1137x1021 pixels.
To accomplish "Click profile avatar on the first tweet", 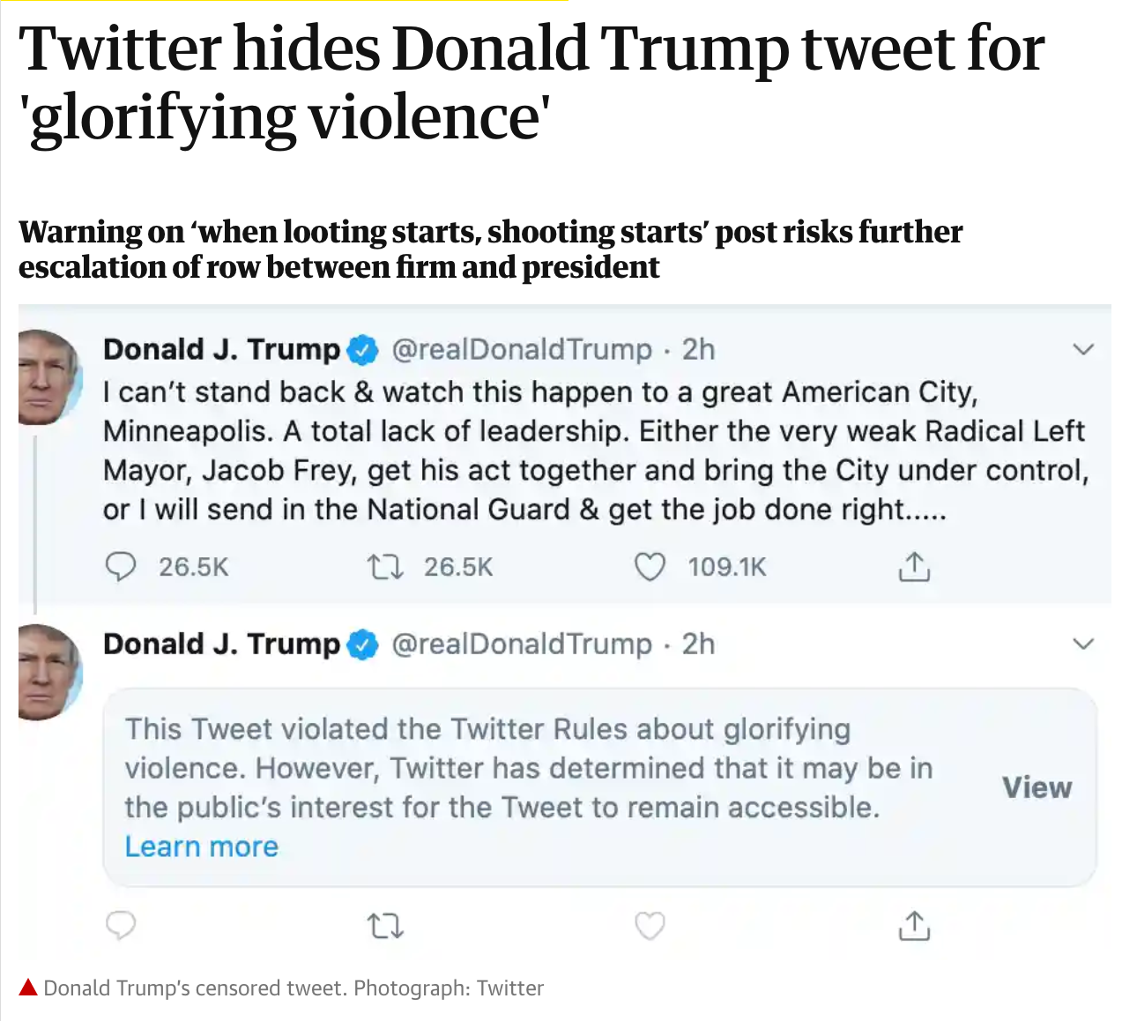I will click(48, 377).
